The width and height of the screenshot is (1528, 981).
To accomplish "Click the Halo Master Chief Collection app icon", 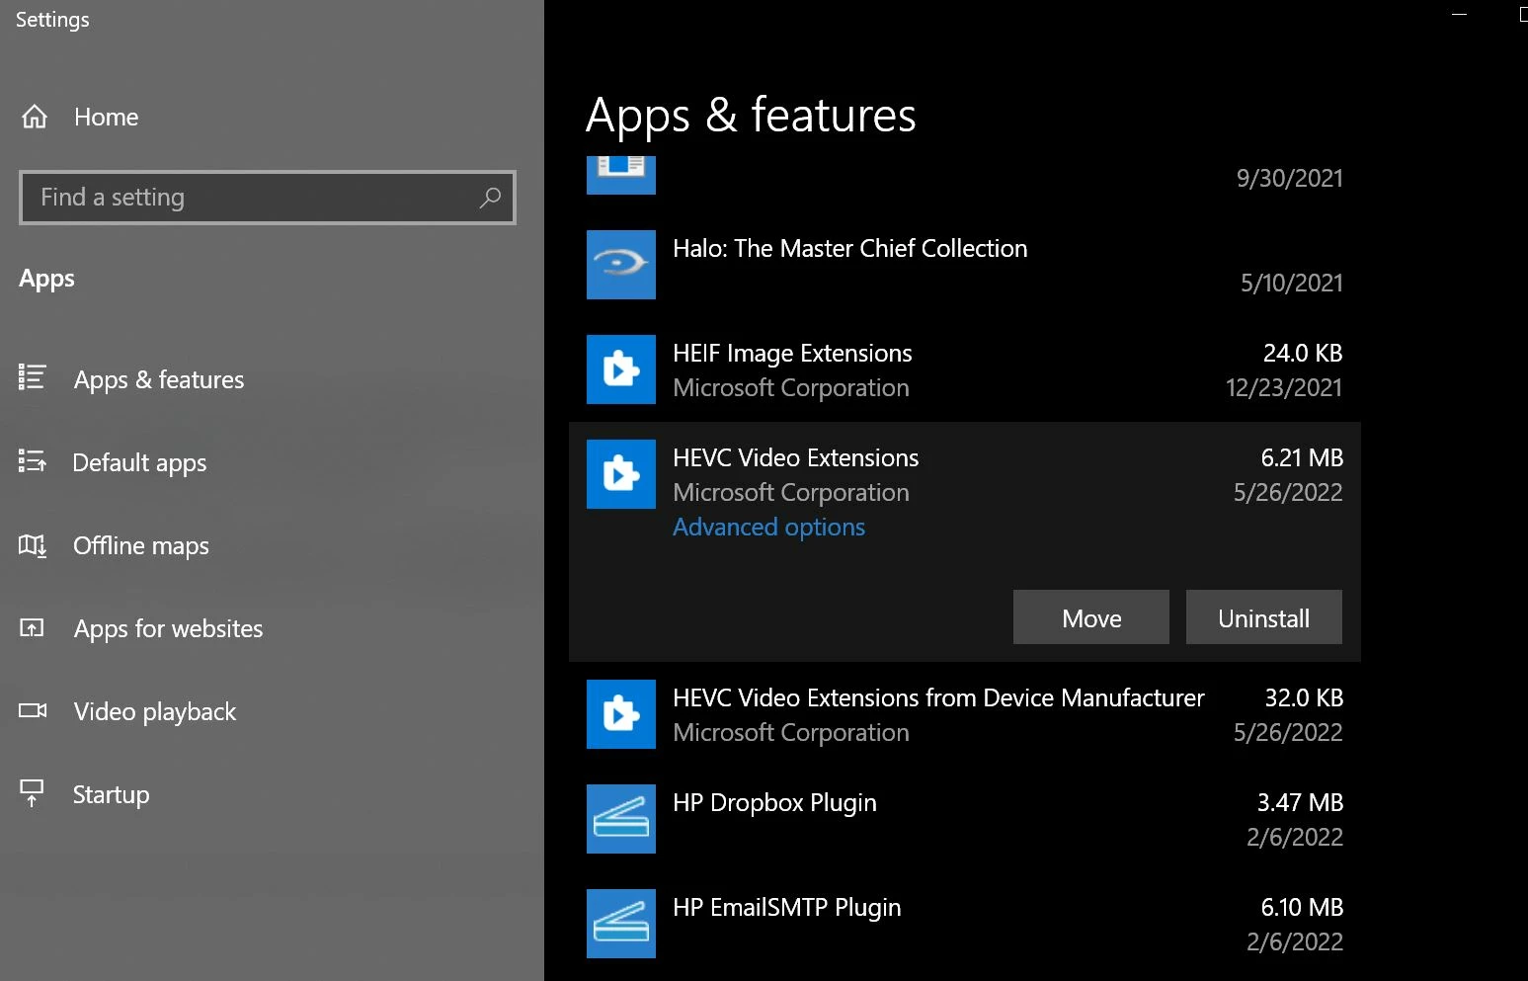I will click(x=621, y=265).
